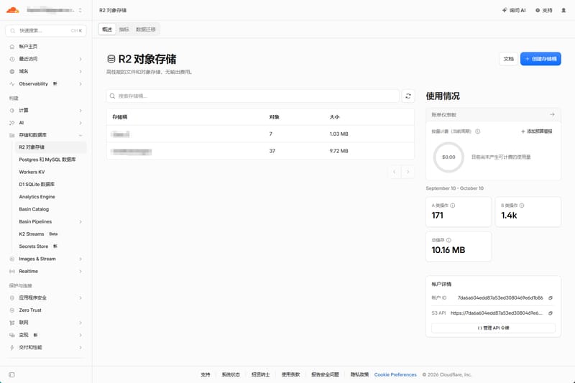This screenshot has width=575, height=383.
Task: Open the bucket sized 9.72 MB
Action: (260, 151)
